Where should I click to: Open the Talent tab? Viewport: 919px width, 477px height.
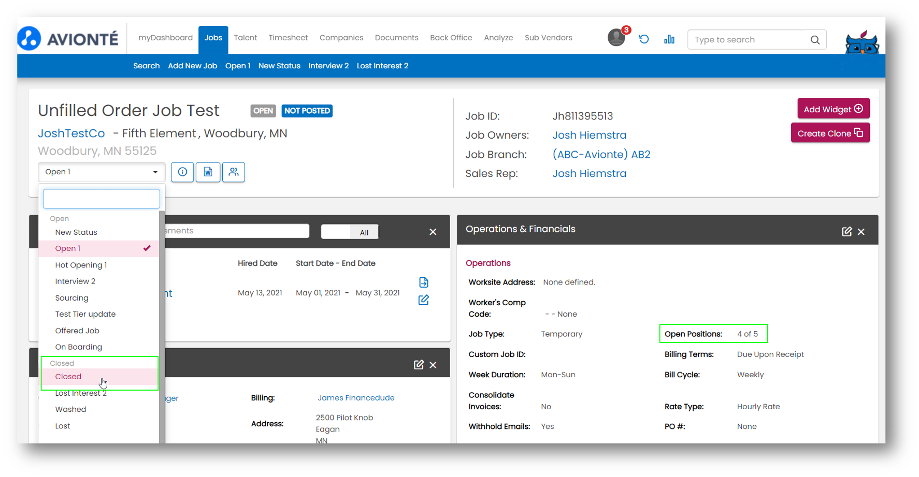[x=246, y=38]
